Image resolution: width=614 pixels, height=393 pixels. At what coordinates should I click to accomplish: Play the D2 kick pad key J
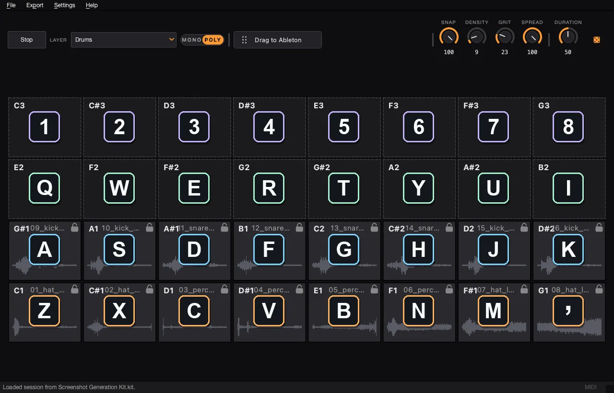[494, 250]
